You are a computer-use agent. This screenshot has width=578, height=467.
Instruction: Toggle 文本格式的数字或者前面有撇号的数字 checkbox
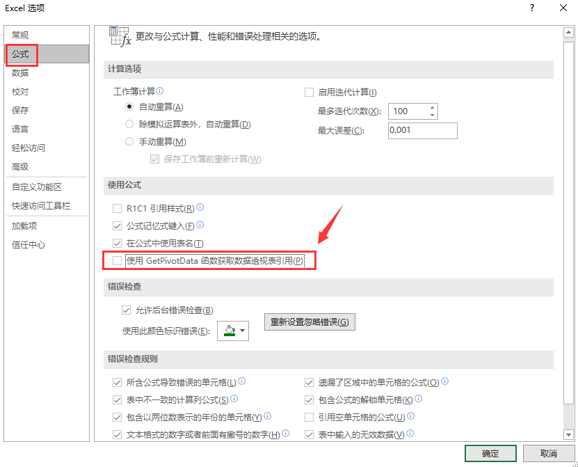pos(118,435)
